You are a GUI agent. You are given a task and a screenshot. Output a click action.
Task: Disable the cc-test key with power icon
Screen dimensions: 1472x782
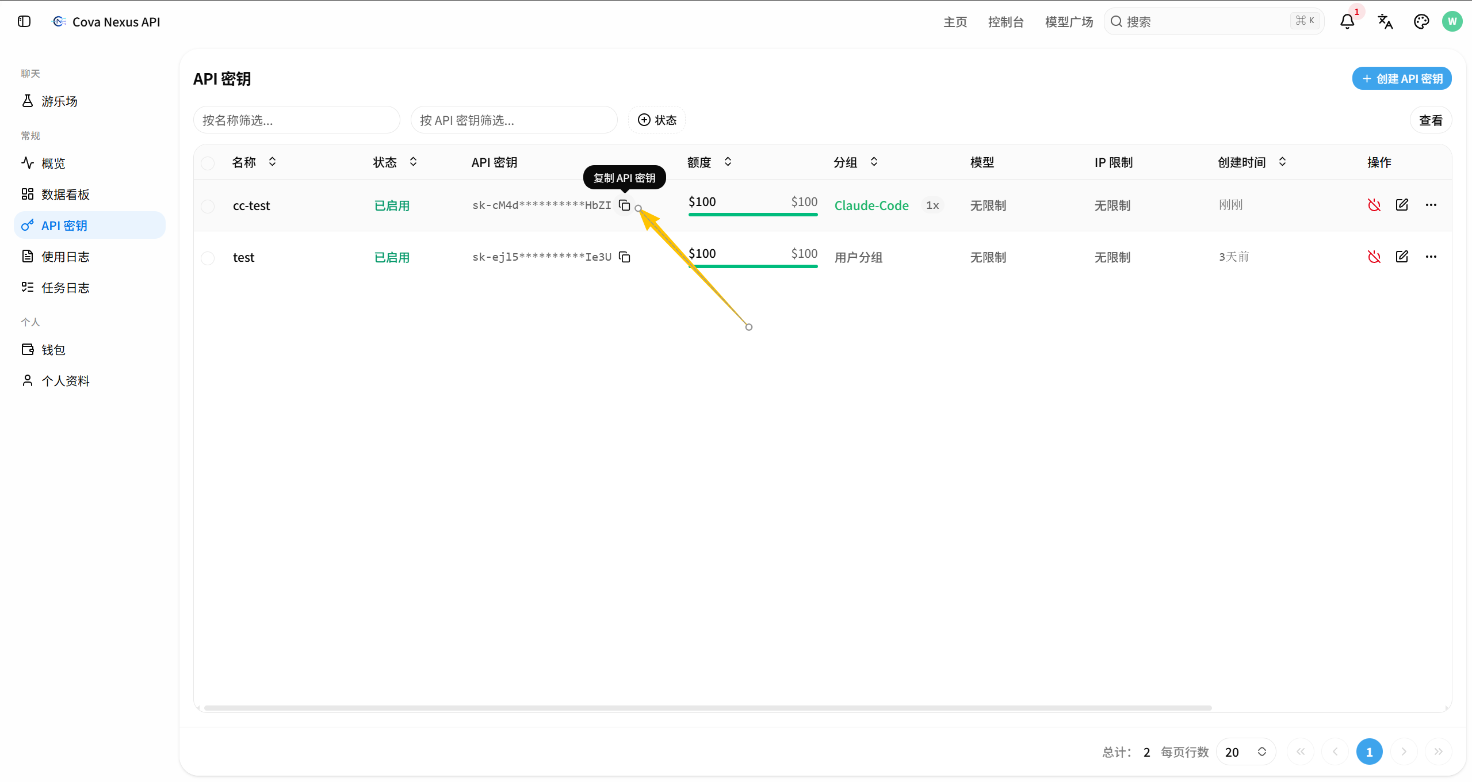[x=1374, y=205]
